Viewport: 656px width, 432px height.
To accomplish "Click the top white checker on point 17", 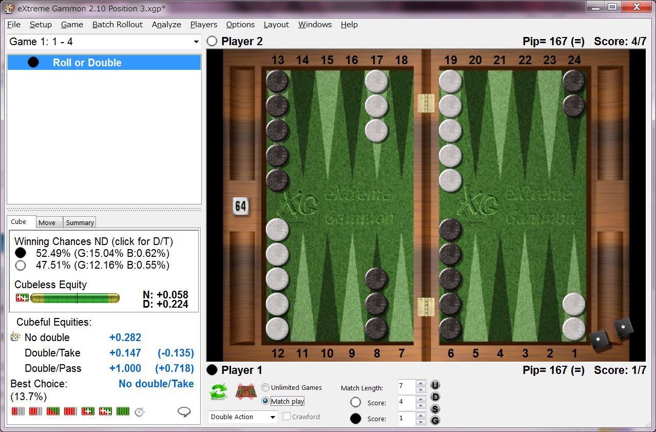I will [x=376, y=81].
